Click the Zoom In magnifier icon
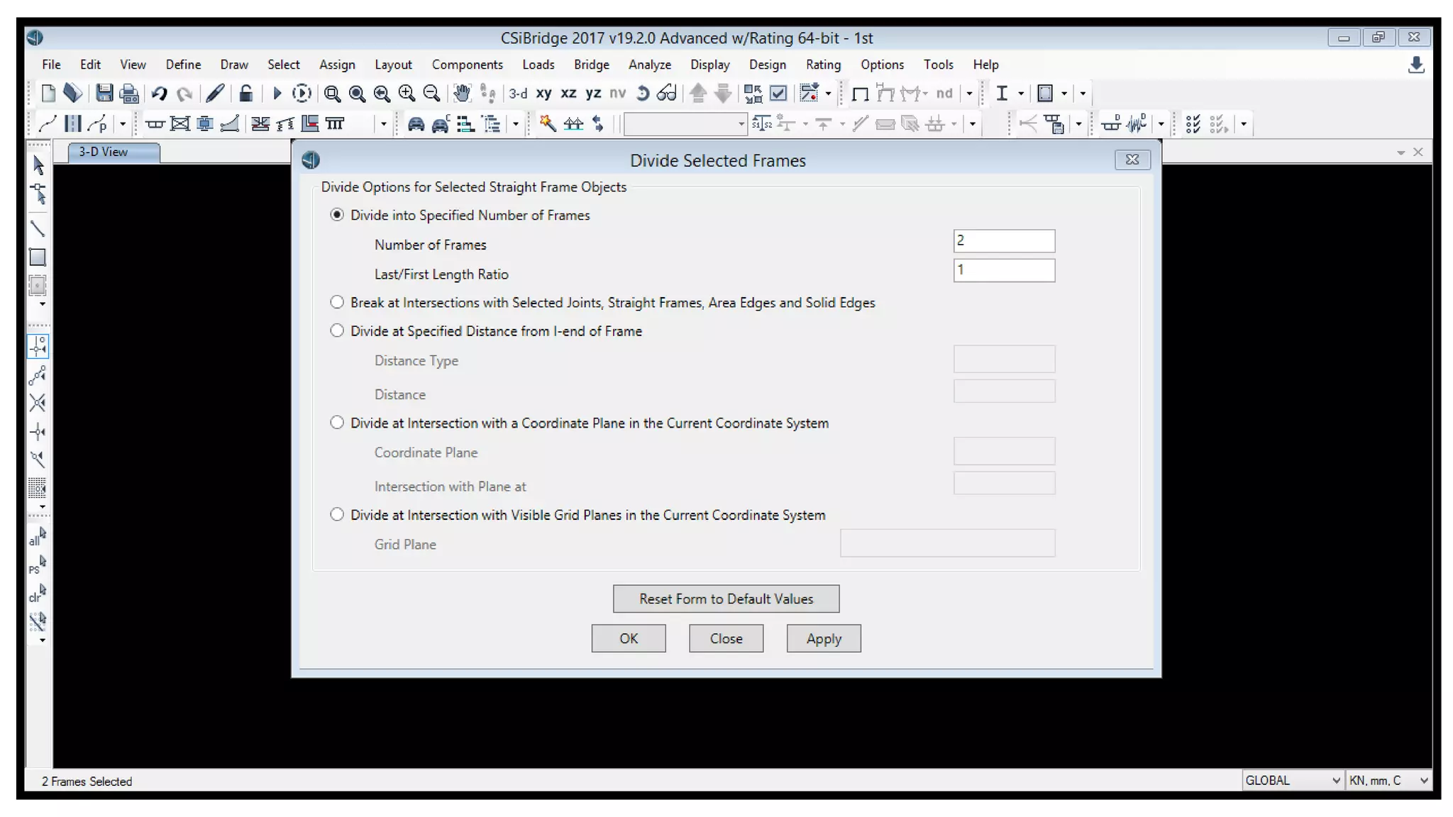 point(407,93)
